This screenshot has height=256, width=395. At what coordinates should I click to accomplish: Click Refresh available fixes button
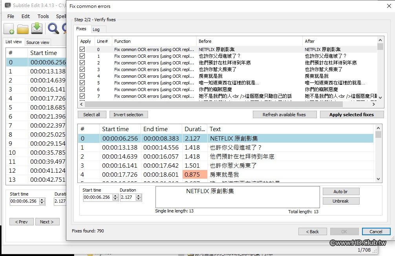pyautogui.click(x=284, y=115)
